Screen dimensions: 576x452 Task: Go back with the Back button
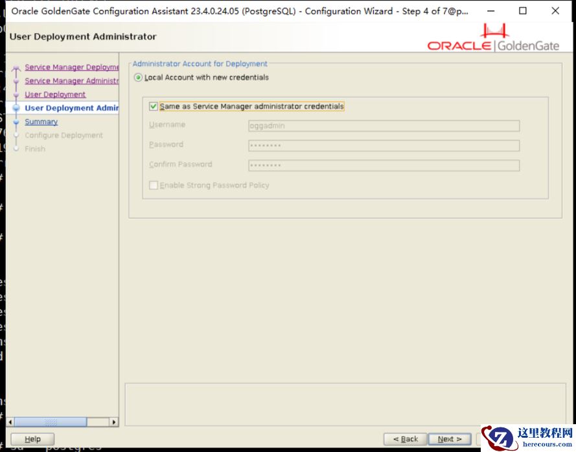coord(405,439)
